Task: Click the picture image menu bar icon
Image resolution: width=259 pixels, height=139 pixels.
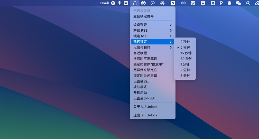Action: (x=203, y=3)
